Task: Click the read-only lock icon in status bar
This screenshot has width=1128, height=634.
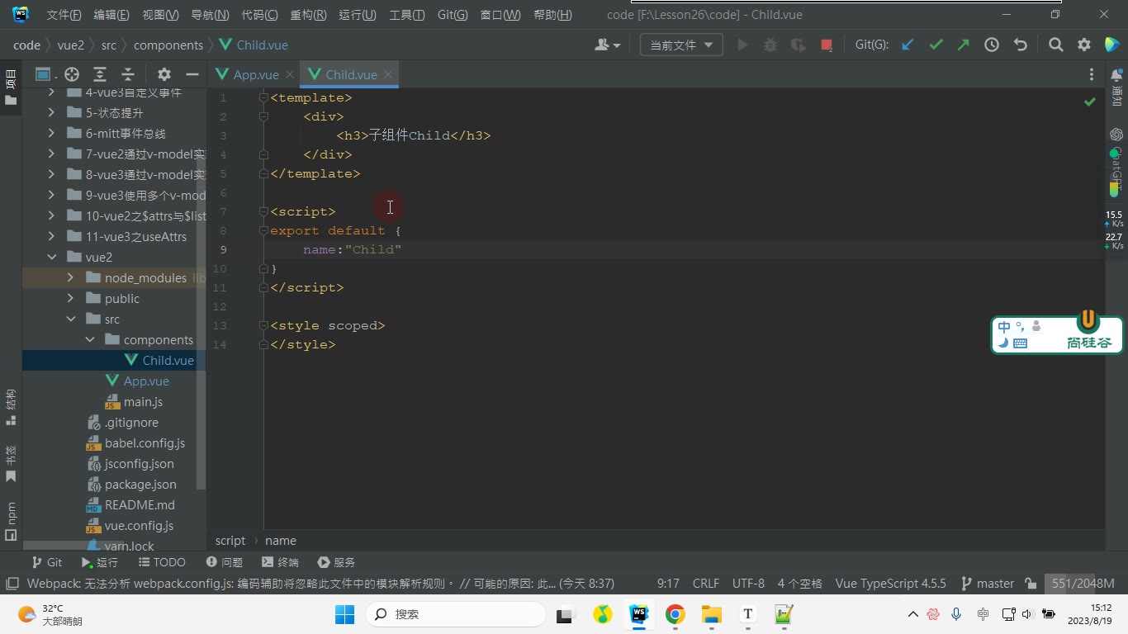Action: tap(1031, 584)
